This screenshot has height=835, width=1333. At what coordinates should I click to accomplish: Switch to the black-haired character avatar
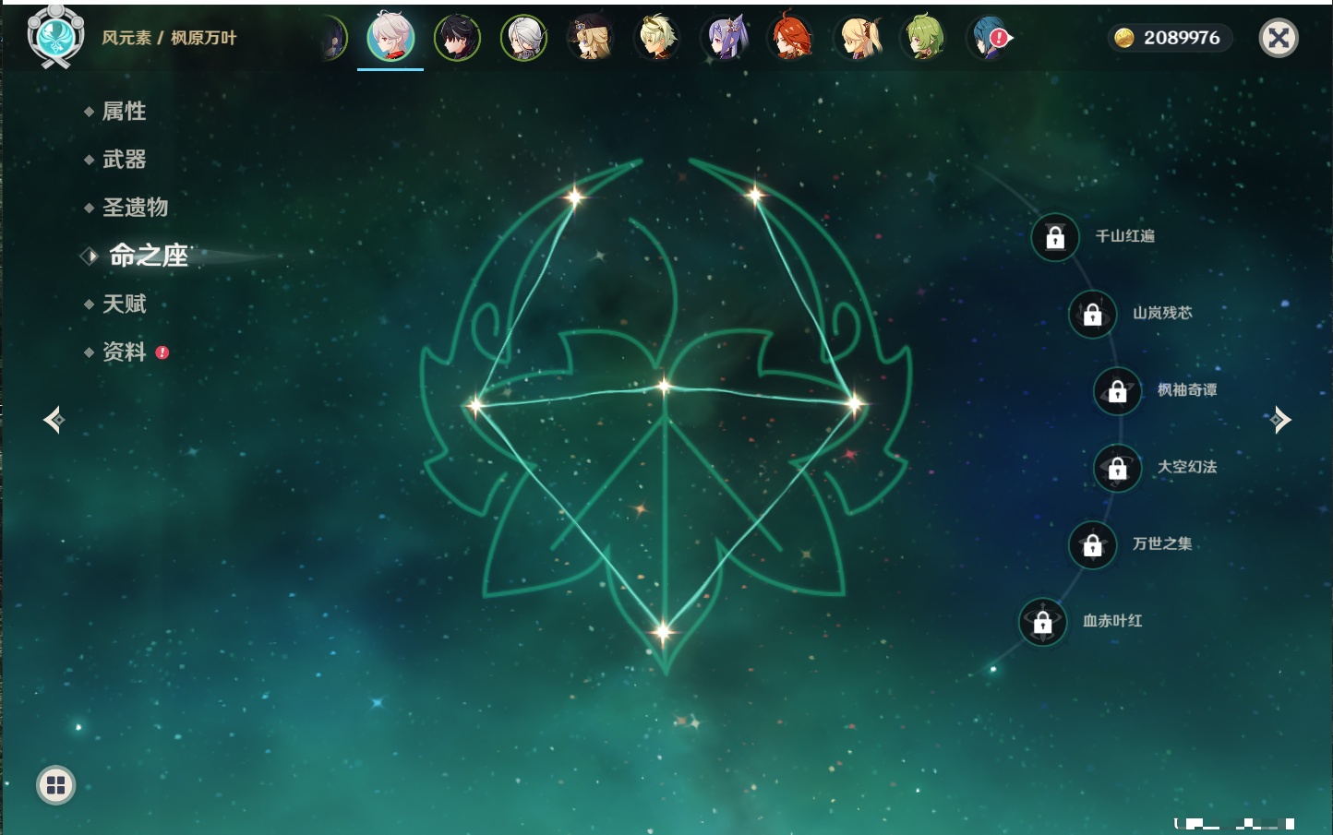tap(457, 39)
